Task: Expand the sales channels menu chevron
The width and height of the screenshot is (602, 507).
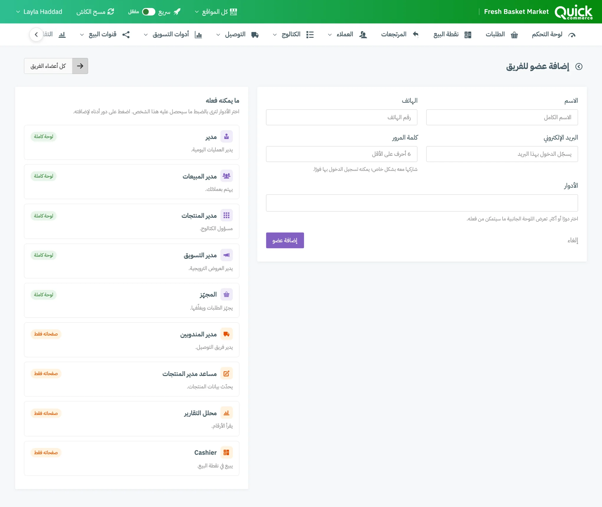Action: tap(82, 35)
